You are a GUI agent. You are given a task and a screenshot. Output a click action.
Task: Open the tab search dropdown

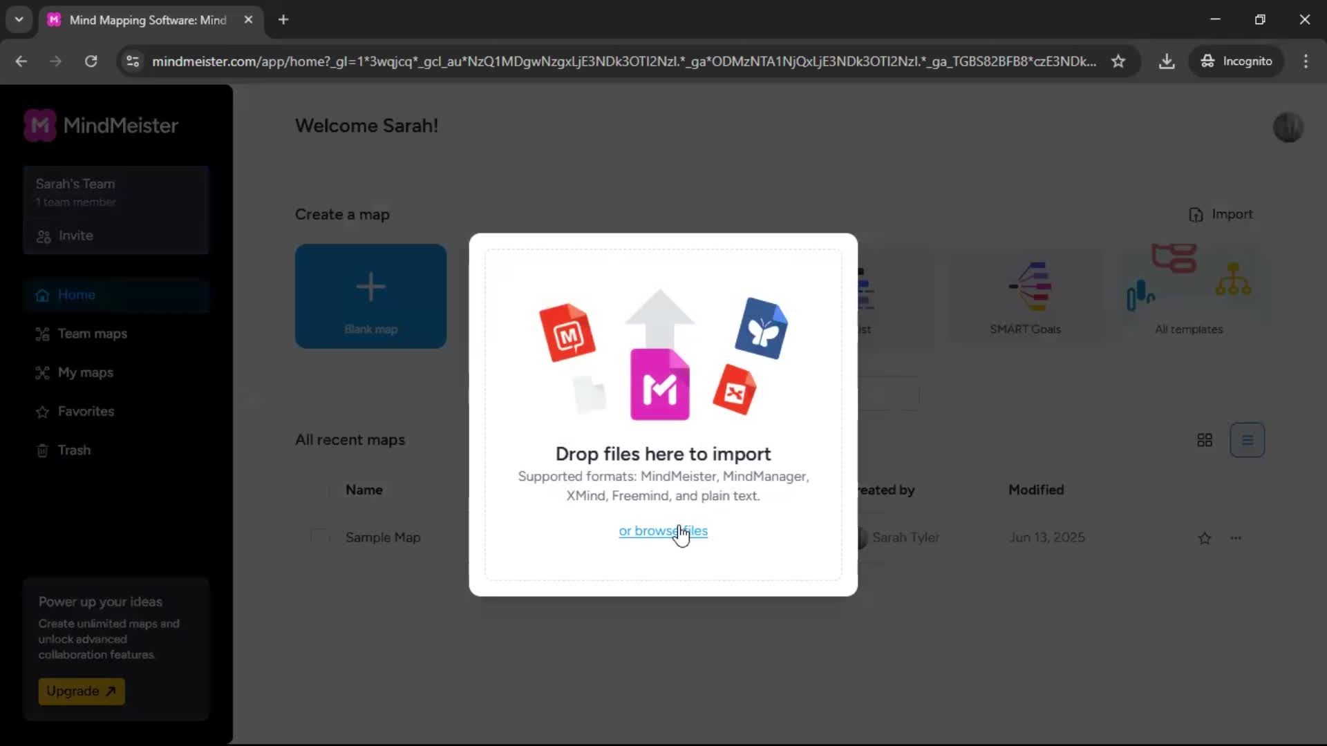(x=19, y=20)
